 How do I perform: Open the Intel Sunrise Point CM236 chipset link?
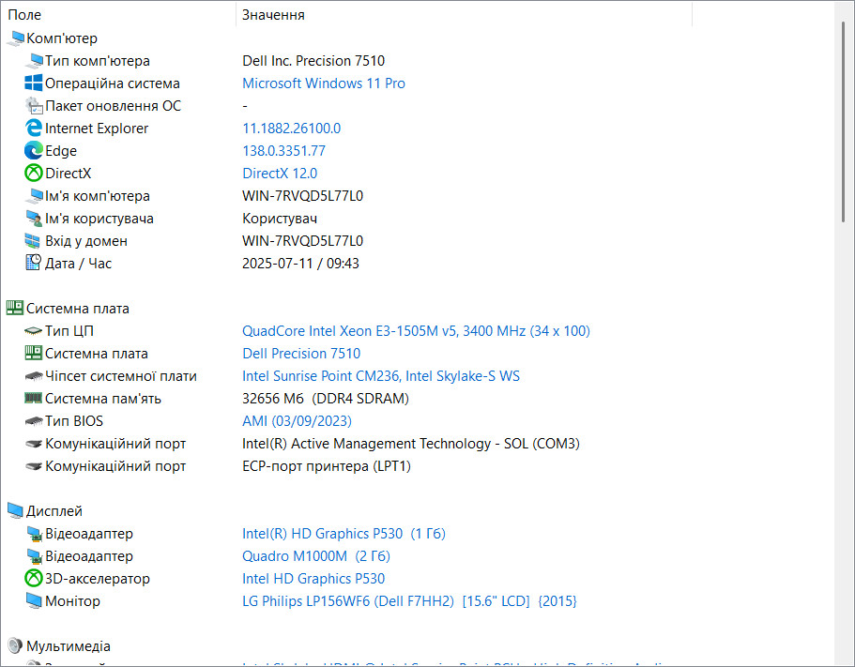click(x=381, y=376)
